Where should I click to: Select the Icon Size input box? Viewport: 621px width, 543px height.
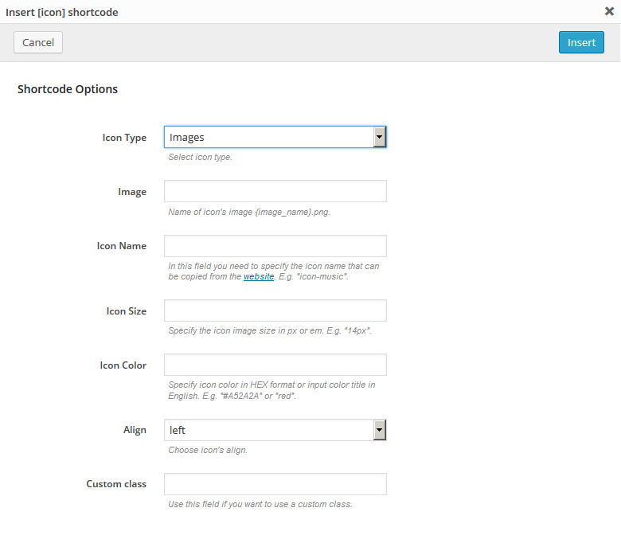point(275,311)
